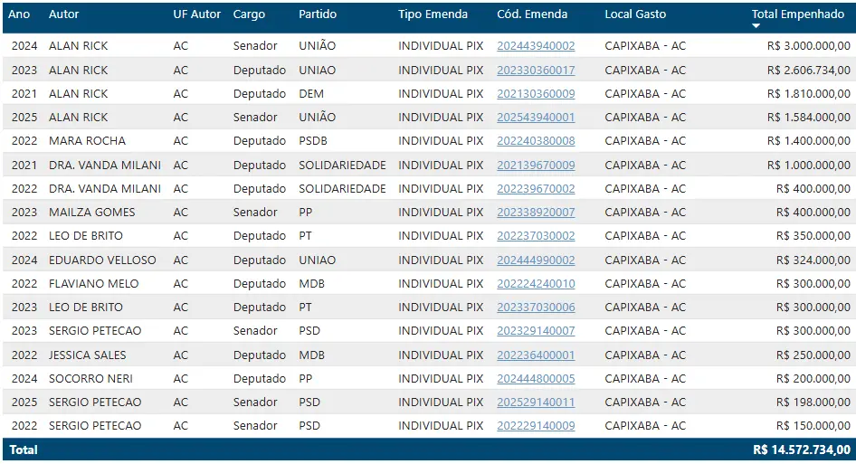This screenshot has height=464, width=856.
Task: Open emenda link 202338920007
Action: [536, 212]
